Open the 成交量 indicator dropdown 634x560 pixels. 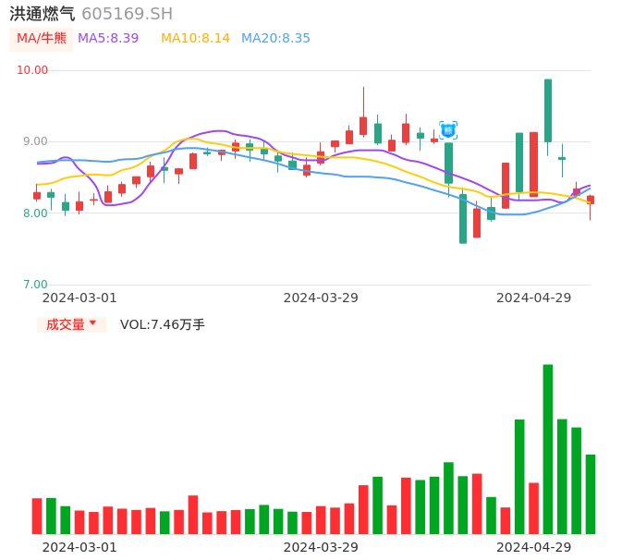click(x=71, y=324)
